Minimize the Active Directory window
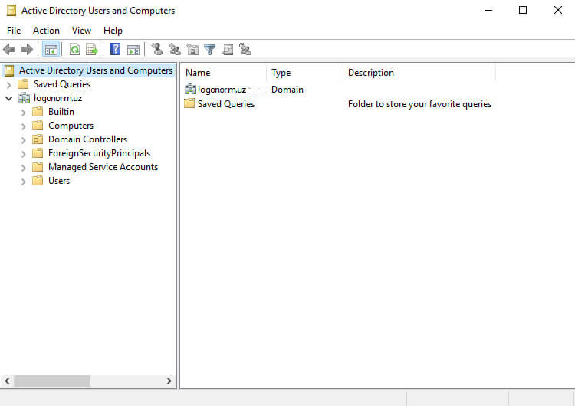Screen dimensions: 575x406 click(x=488, y=10)
